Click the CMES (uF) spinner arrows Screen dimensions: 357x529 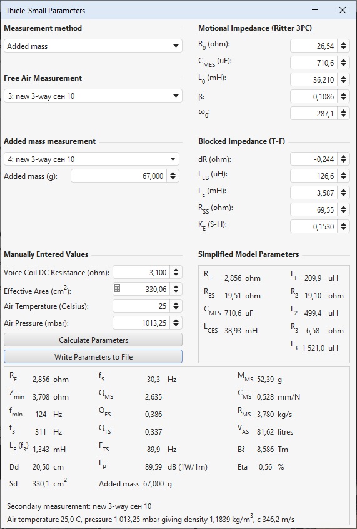(x=343, y=63)
